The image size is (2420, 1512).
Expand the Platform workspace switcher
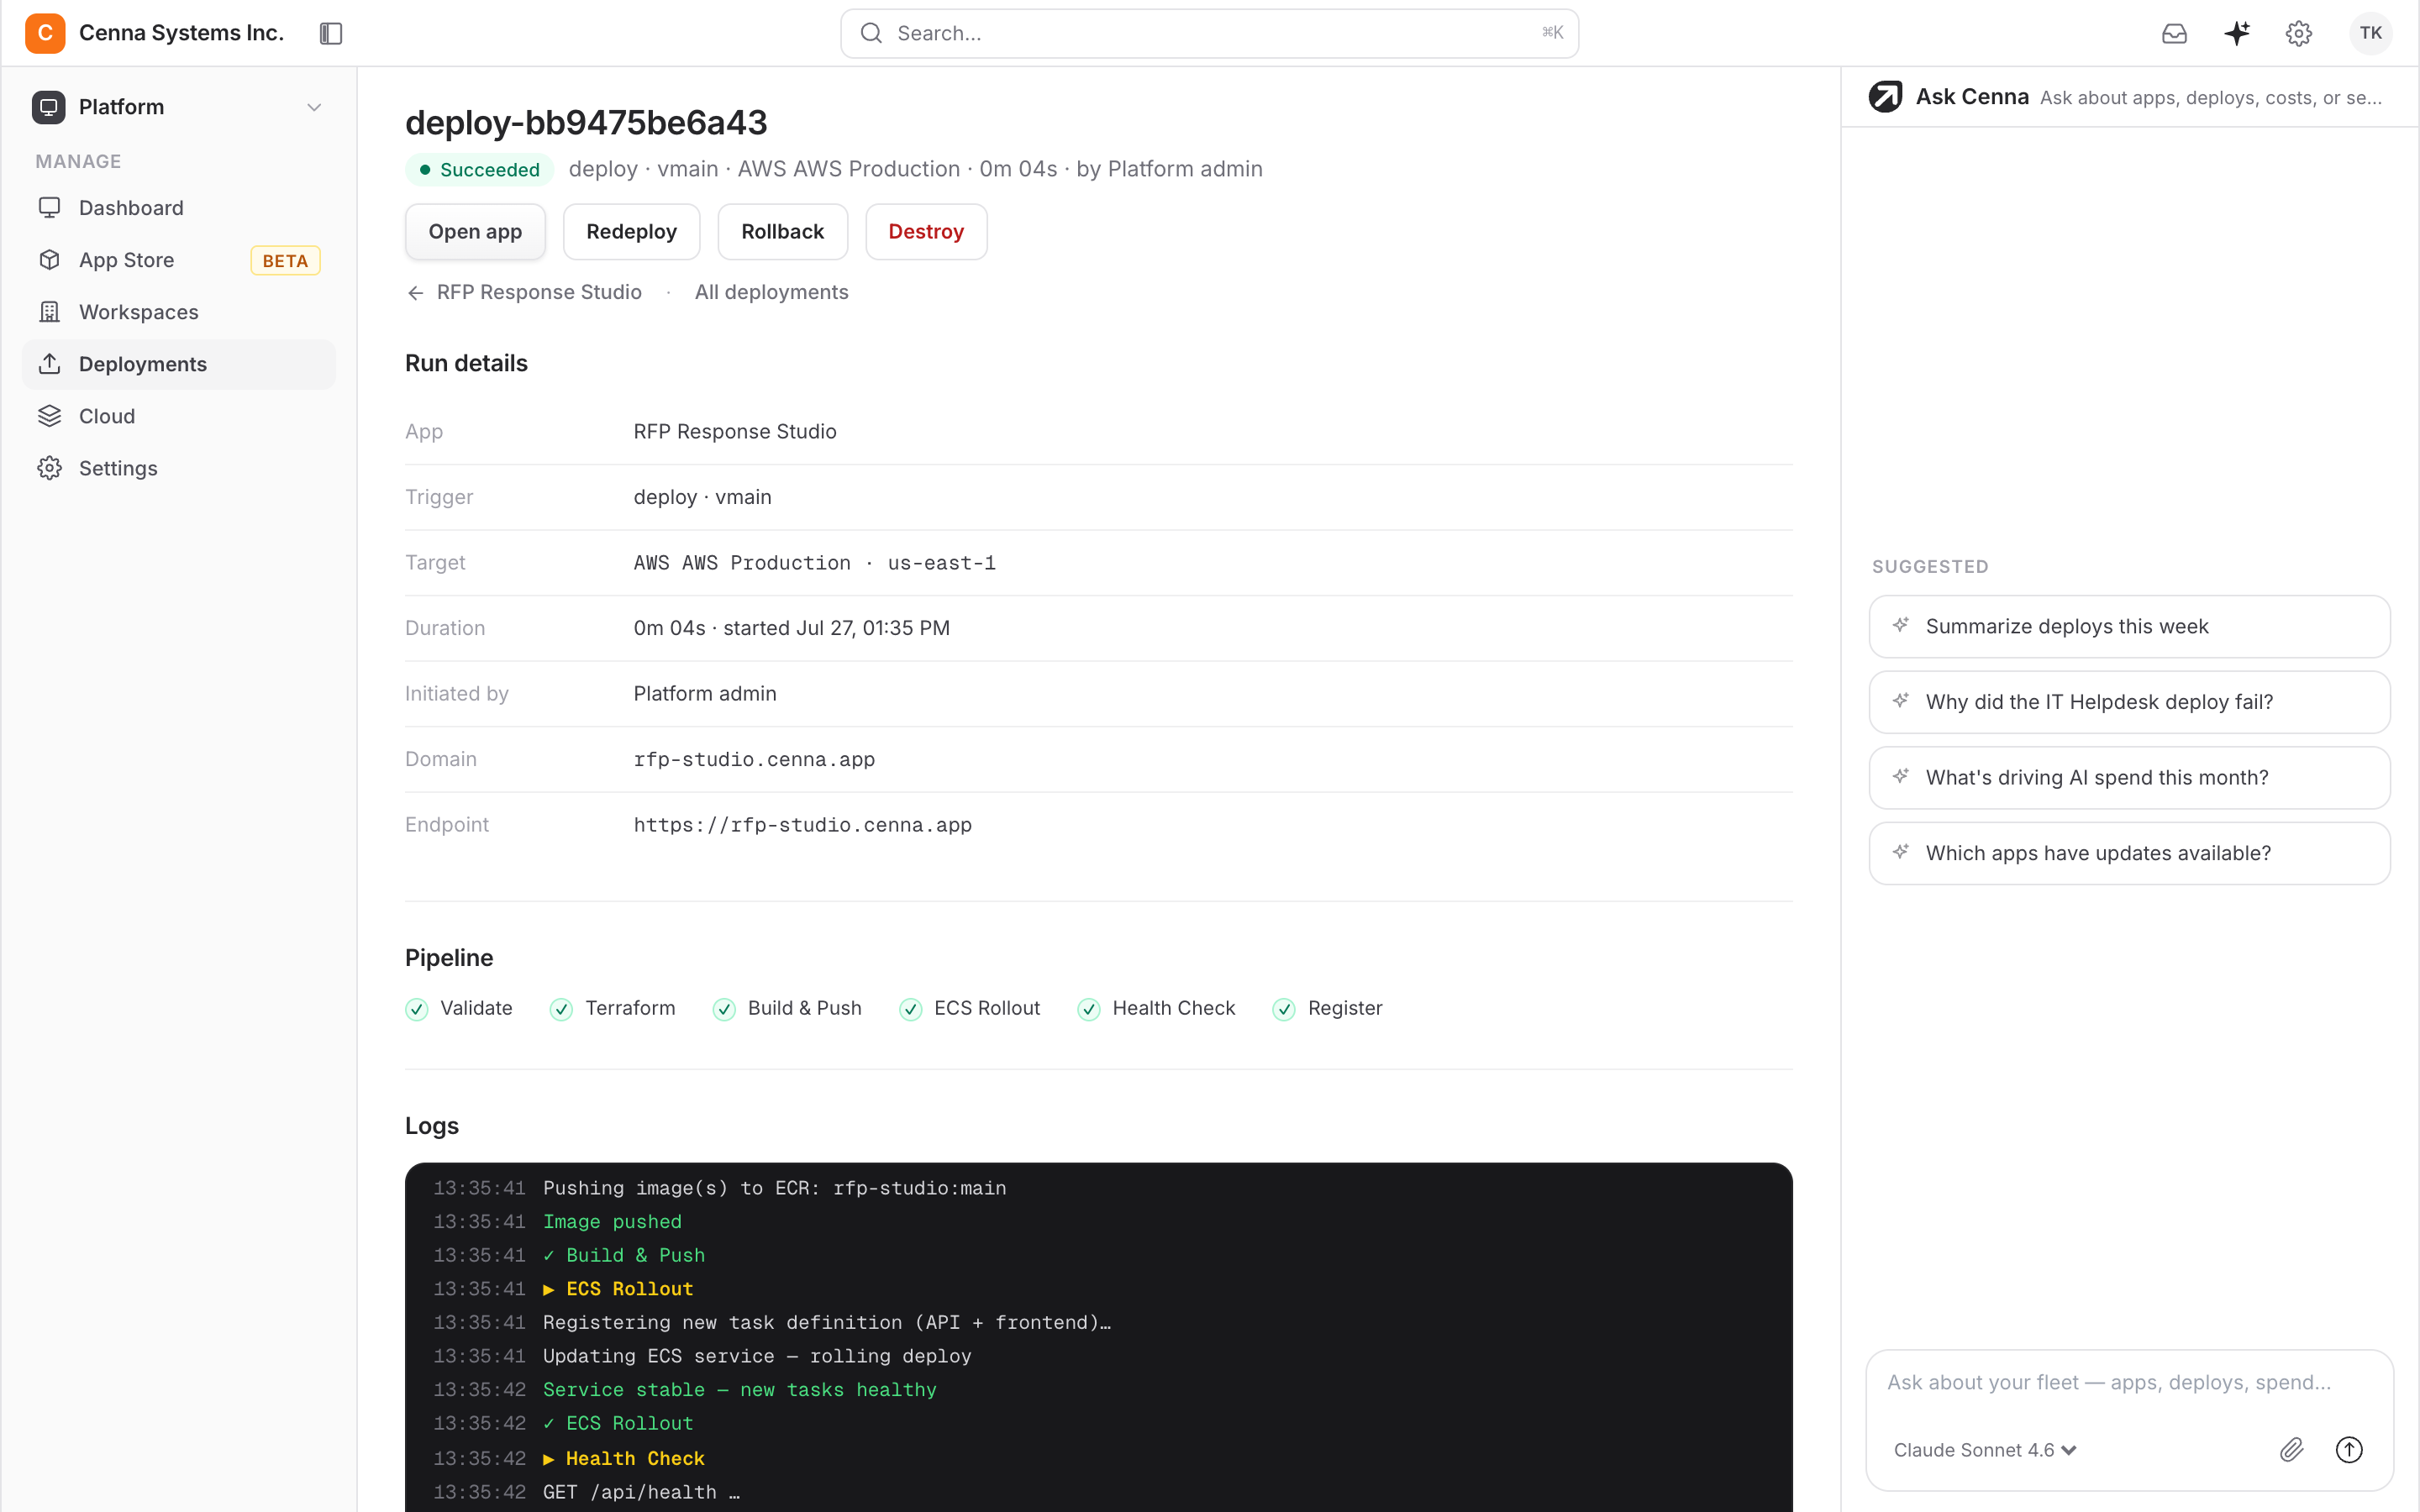179,107
